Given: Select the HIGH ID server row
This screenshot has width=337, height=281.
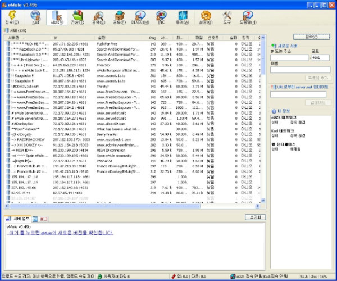Looking at the screenshot, I should pos(133,150).
